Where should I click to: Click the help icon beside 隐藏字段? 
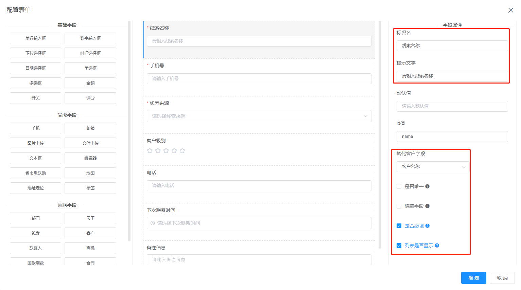(428, 206)
